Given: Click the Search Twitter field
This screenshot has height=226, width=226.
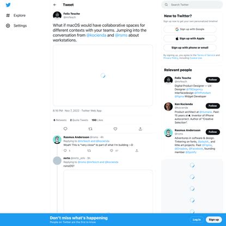Looking at the screenshot, I should click(192, 5).
